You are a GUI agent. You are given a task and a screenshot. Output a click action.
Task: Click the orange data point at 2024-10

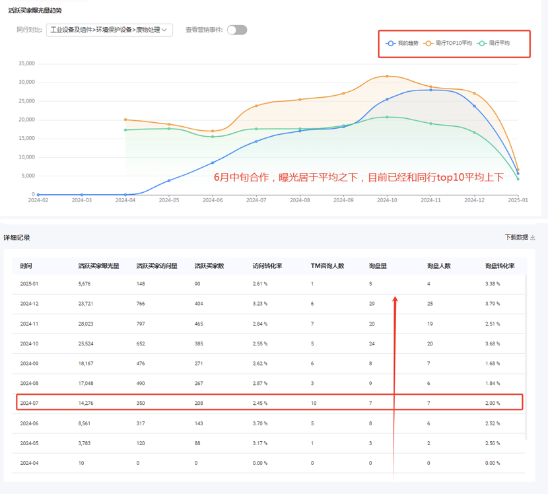(387, 76)
